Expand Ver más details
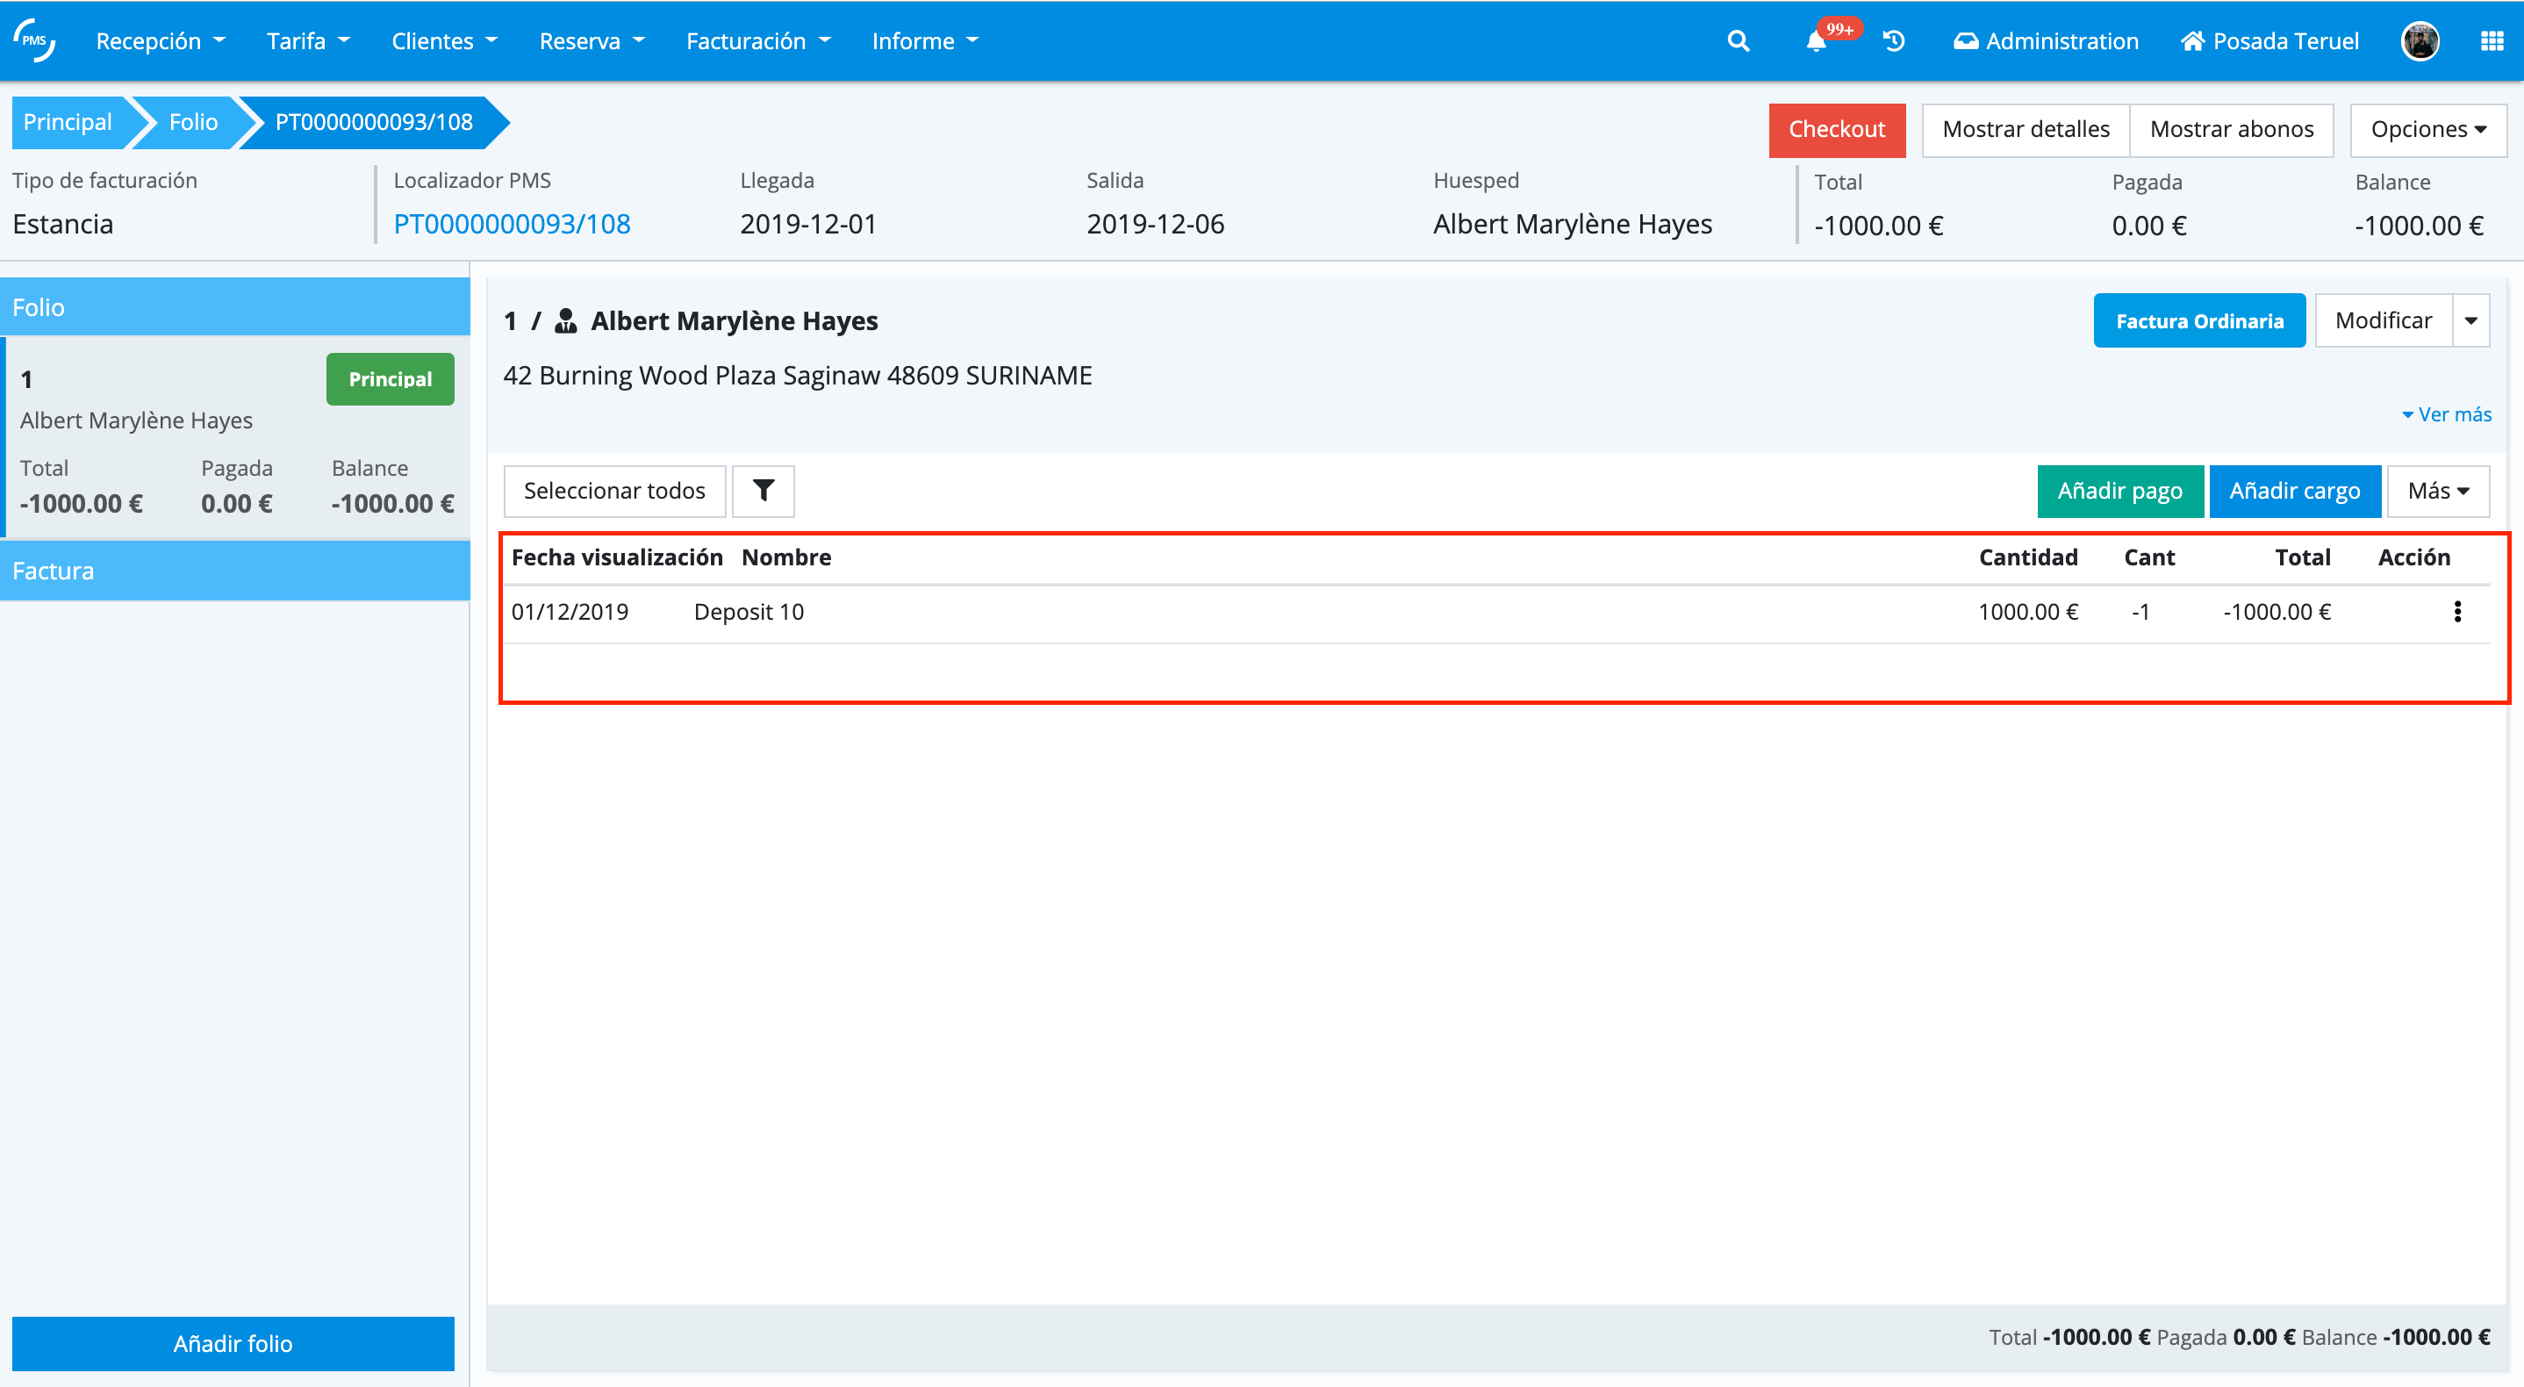 2446,414
